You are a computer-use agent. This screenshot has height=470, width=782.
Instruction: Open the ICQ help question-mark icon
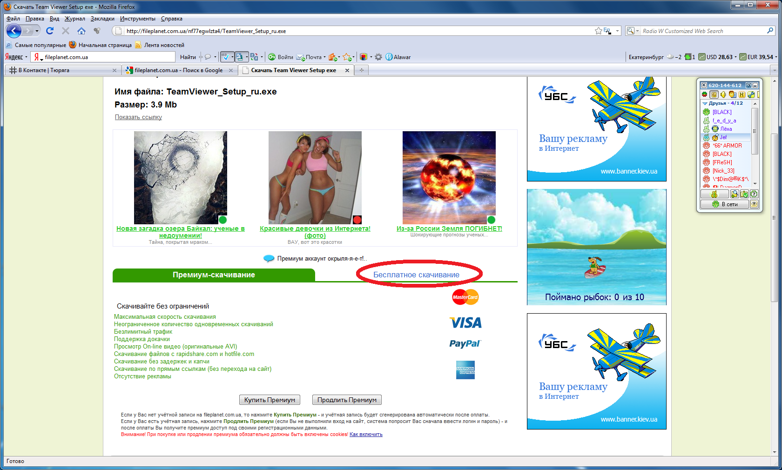click(x=754, y=194)
